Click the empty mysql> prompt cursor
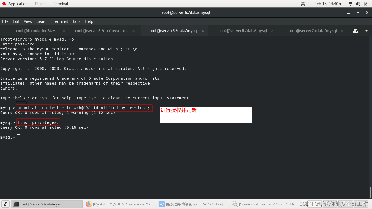 coord(19,137)
